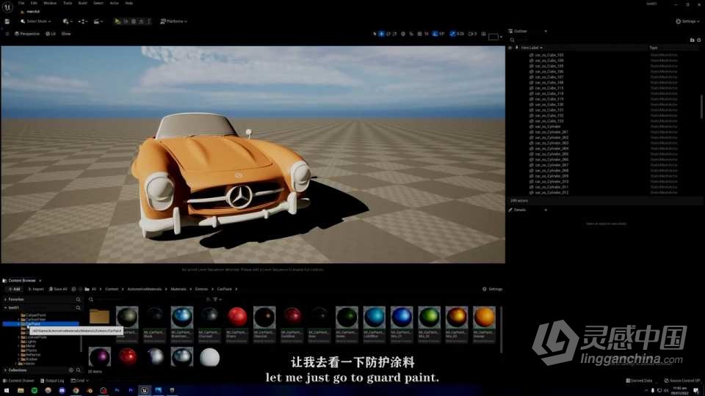Click the Import button in Content Browser
705x396 pixels.
(x=36, y=289)
